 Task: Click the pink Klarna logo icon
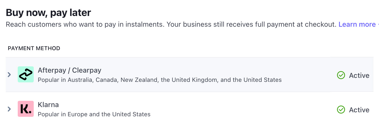[x=26, y=109]
